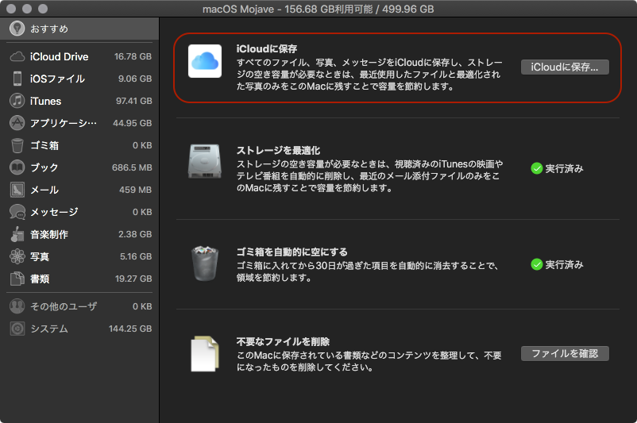
Task: Click the 不要なファイルを削除 heading
Action: [x=284, y=341]
